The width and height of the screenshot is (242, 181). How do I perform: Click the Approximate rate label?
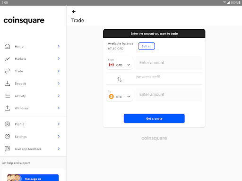[146, 76]
